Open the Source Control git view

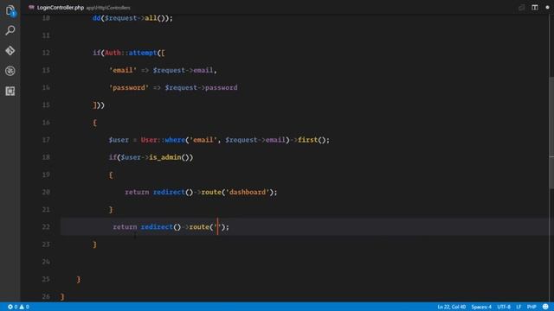coord(10,51)
